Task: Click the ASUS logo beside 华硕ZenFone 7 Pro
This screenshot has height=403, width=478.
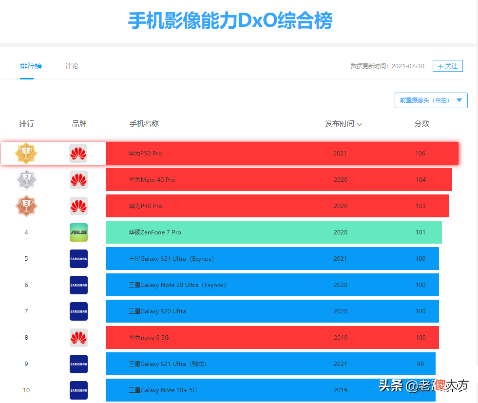Action: click(x=78, y=232)
